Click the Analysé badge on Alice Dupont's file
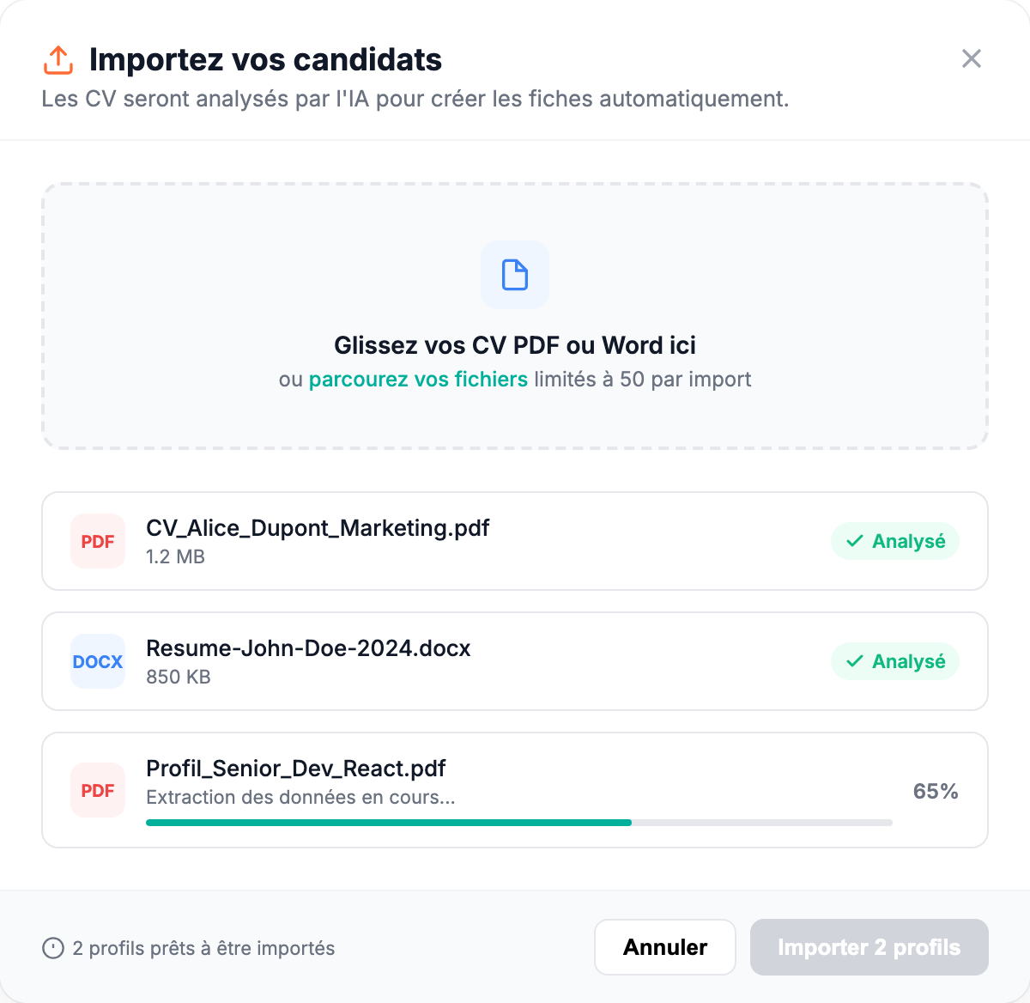Screen dimensions: 1030x1003 click(x=894, y=541)
